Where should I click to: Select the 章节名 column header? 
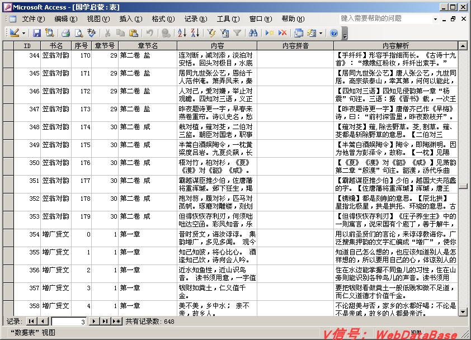(148, 46)
